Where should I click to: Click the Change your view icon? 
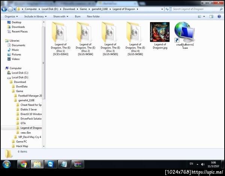(199, 17)
